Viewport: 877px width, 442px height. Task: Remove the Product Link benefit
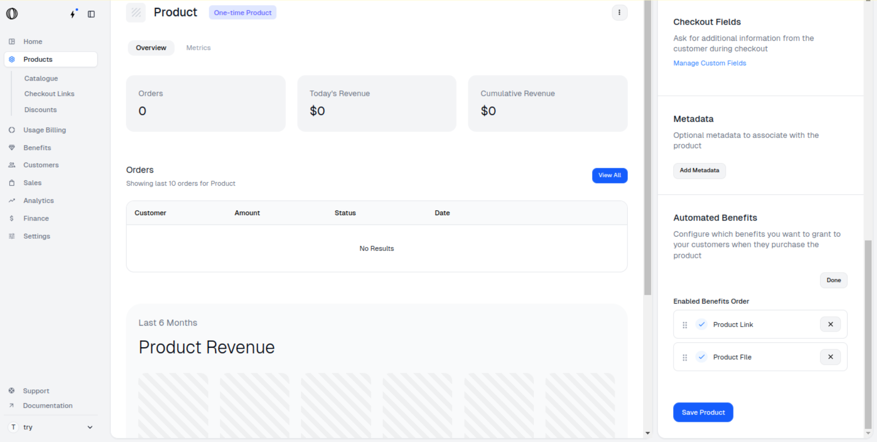pos(830,324)
